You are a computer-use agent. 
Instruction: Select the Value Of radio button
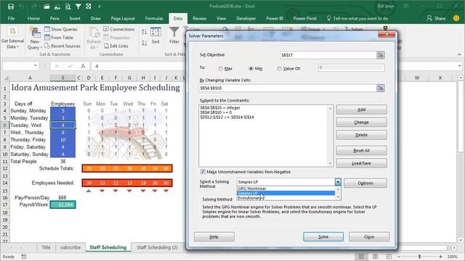click(279, 68)
